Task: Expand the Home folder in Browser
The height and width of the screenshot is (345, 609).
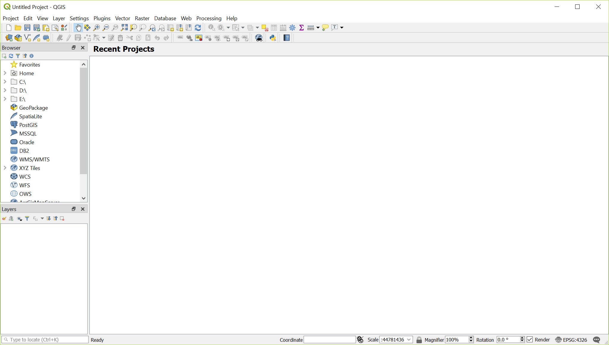Action: [5, 73]
